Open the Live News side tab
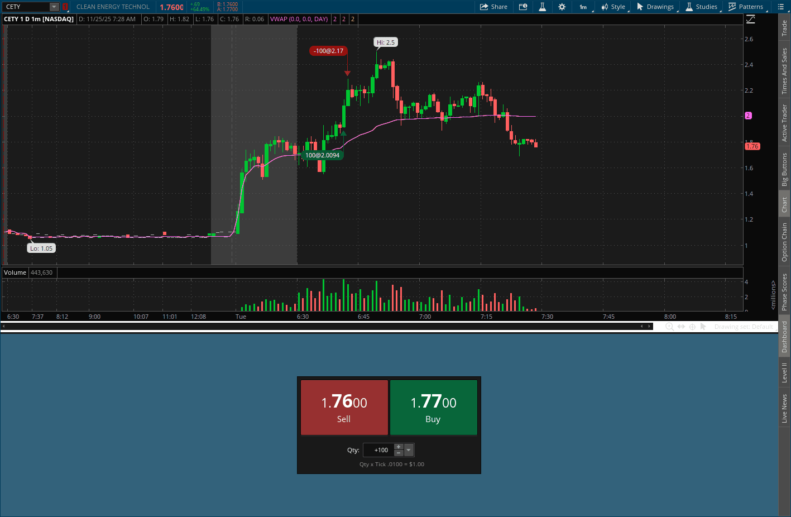Viewport: 791px width, 517px height. pos(784,408)
